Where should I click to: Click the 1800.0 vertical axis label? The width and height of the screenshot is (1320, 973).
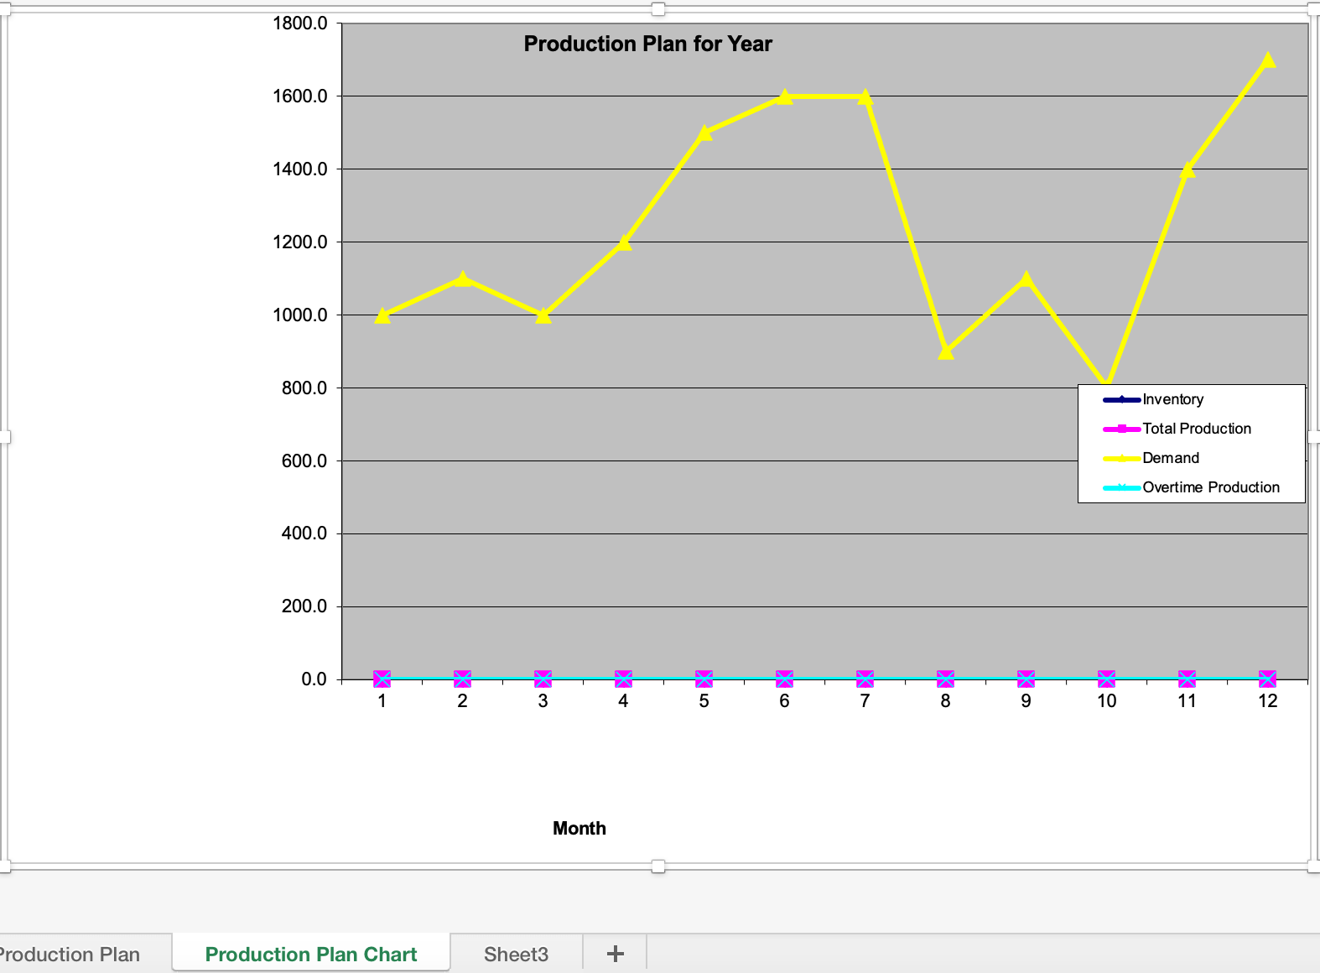click(x=299, y=23)
